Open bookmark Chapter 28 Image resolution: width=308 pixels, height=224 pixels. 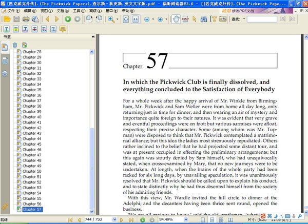click(x=32, y=52)
